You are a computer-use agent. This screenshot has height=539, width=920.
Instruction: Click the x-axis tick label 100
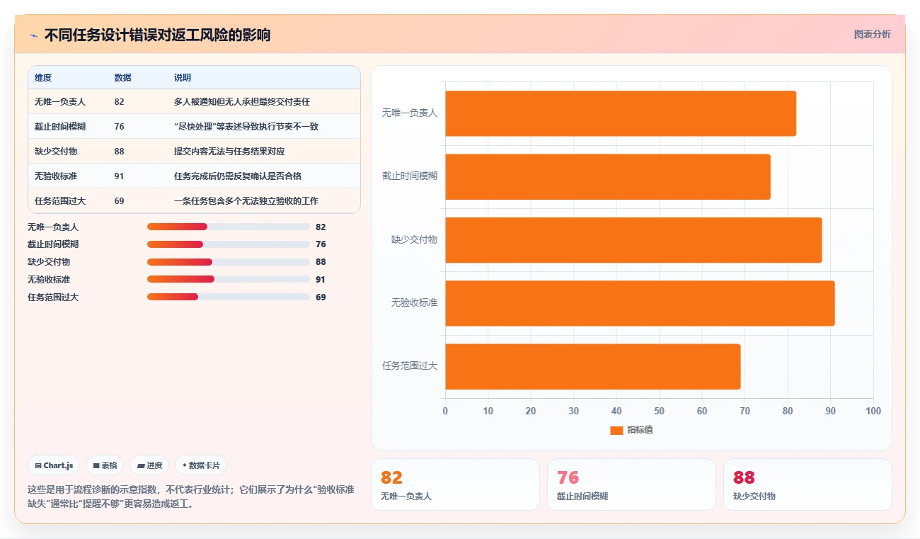[873, 411]
